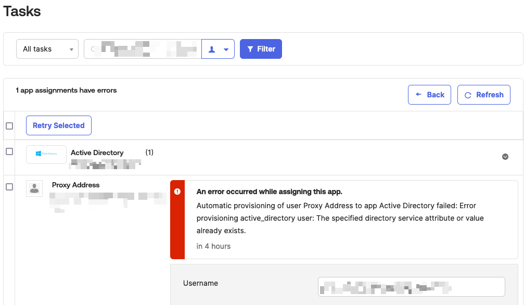Go back using the Back button
Viewport: 524px width, 305px height.
click(429, 95)
